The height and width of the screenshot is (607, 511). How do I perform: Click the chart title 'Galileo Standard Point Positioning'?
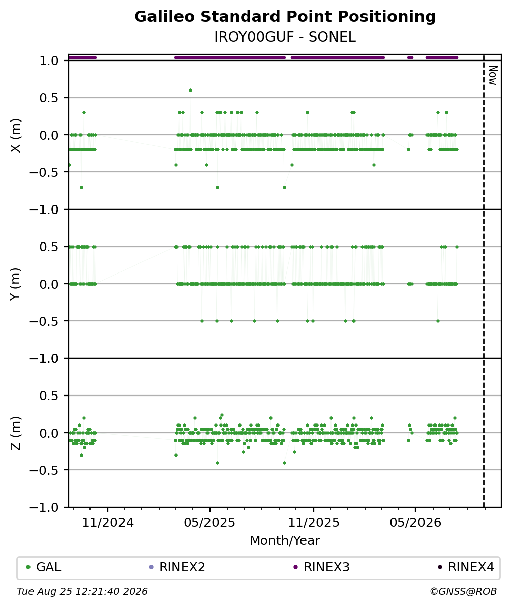tap(285, 17)
